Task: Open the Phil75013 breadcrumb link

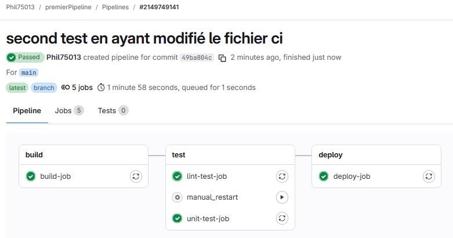Action: tap(20, 7)
